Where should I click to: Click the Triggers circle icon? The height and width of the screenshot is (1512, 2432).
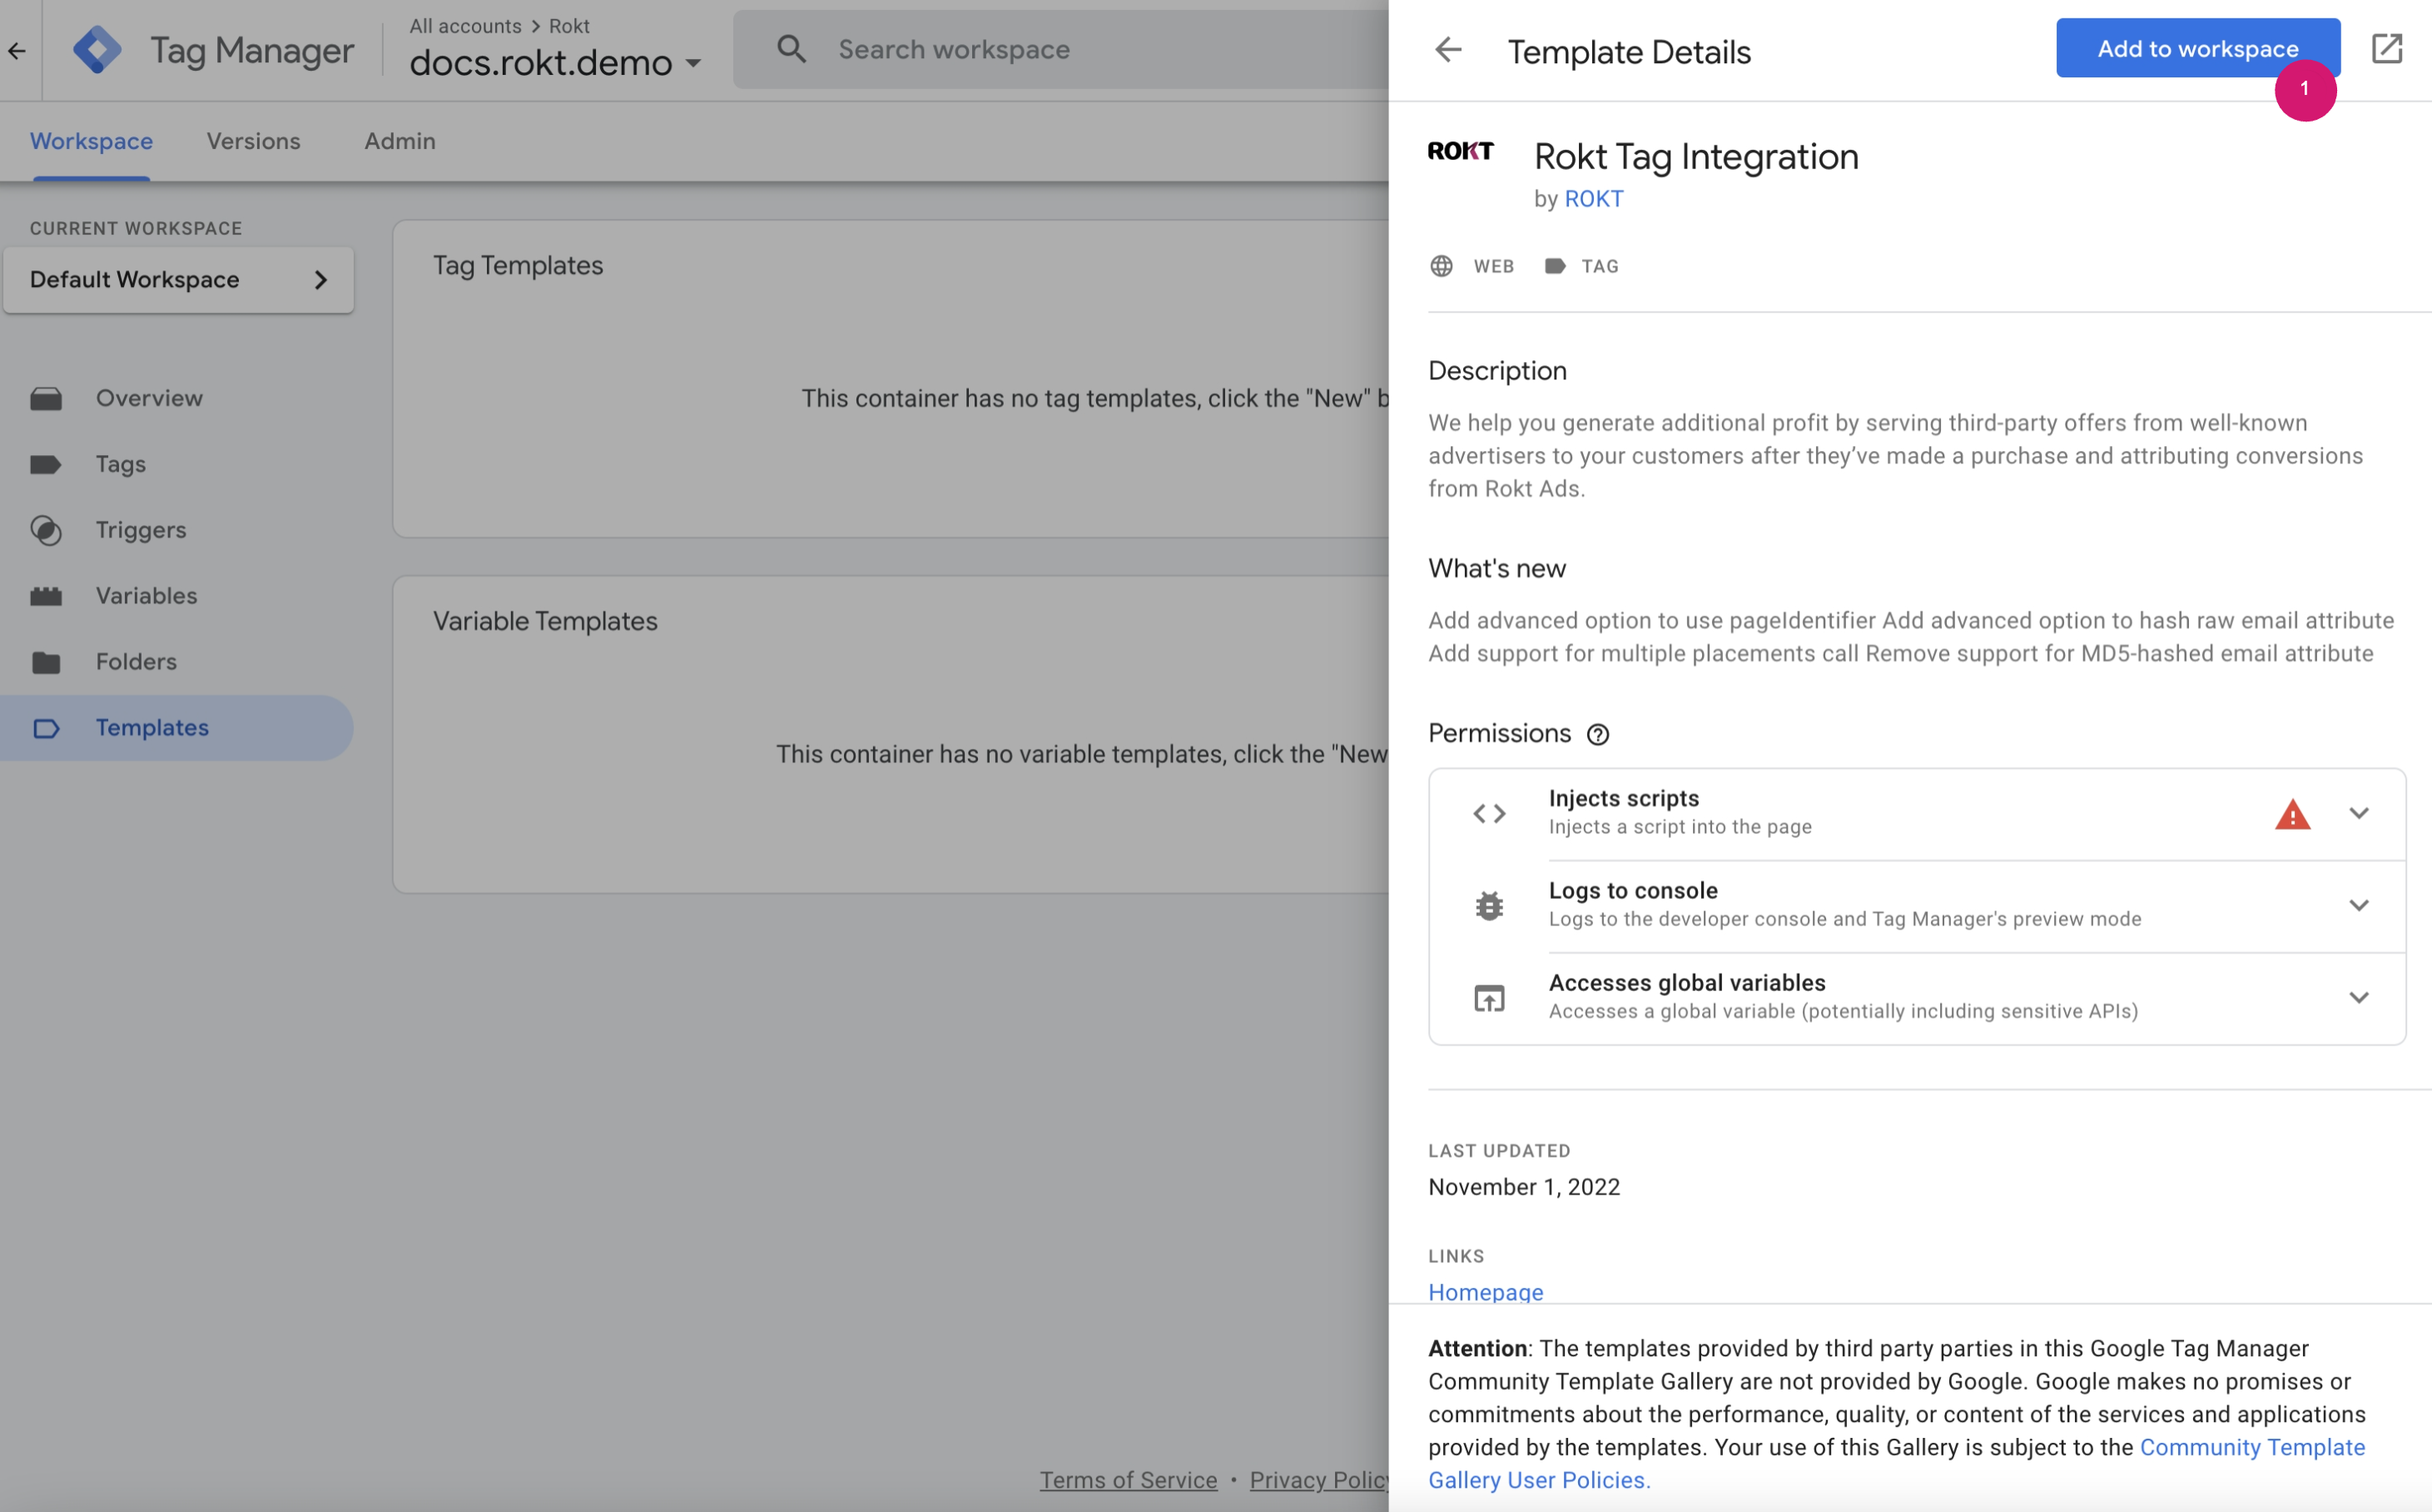[46, 530]
